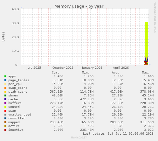The width and height of the screenshot is (158, 141).
Task: Click the 'Bytes' vertical axis title
Action: 3,37
